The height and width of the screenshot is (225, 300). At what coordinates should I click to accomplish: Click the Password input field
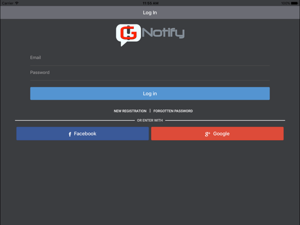click(150, 73)
